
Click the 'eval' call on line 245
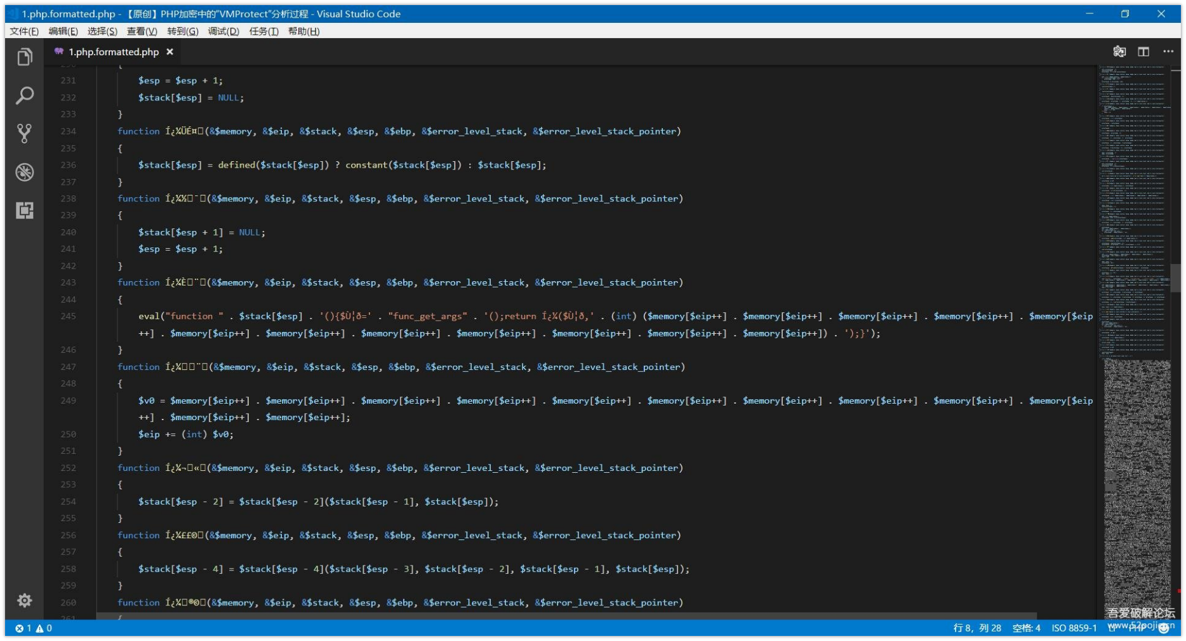click(149, 316)
